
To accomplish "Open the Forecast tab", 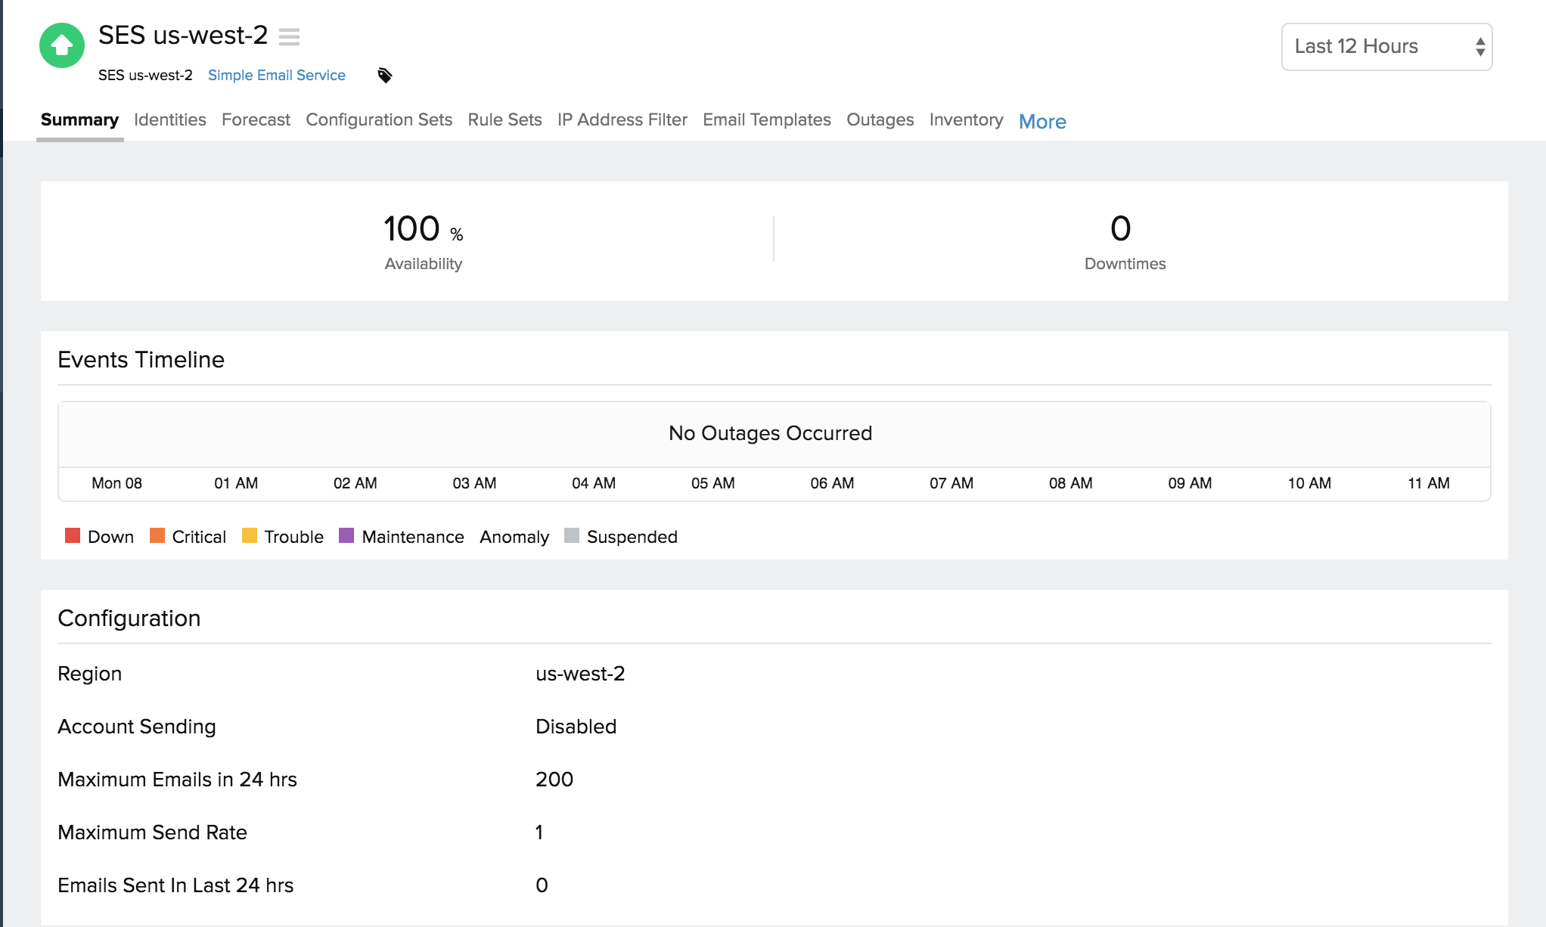I will (x=256, y=120).
